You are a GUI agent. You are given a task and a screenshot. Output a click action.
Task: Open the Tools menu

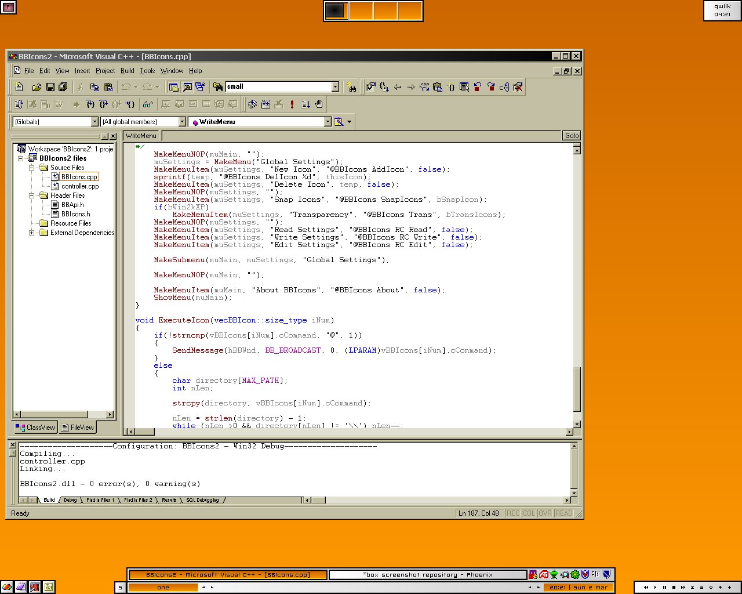pyautogui.click(x=147, y=71)
